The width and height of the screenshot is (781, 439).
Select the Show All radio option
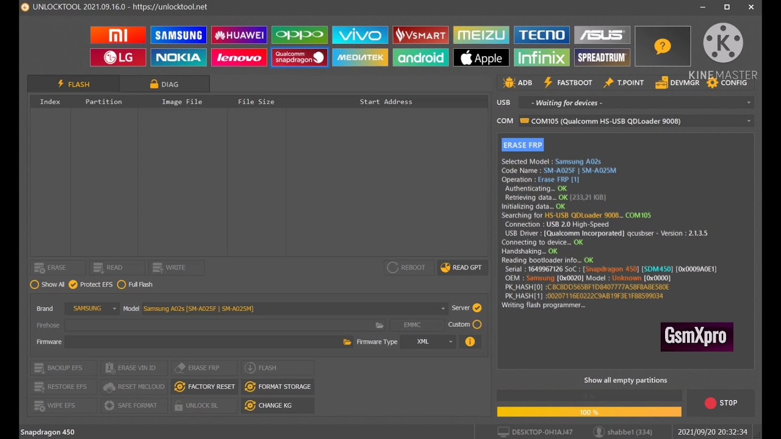(47, 285)
